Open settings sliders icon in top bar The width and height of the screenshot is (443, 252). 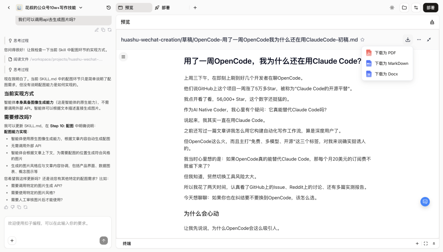416,8
